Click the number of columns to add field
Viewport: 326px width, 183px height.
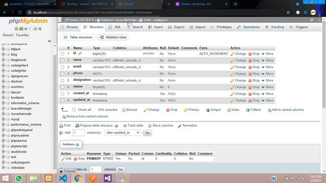pos(78,133)
